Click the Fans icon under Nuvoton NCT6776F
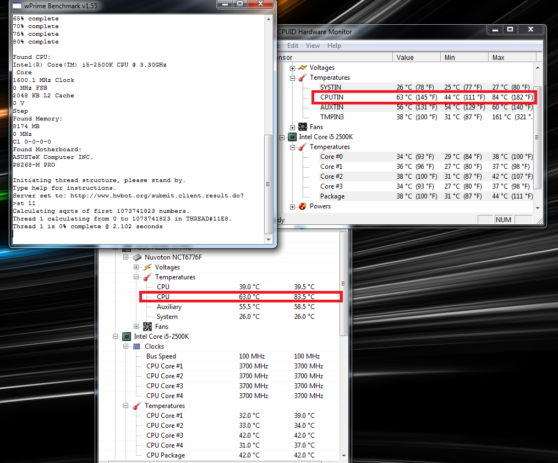This screenshot has width=558, height=463. 147,327
